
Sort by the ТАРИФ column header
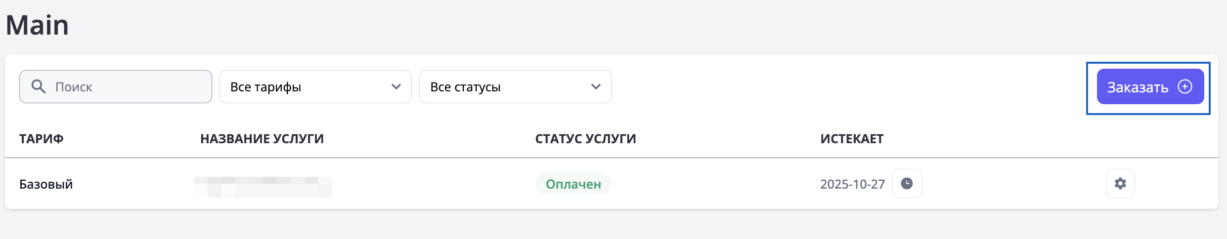[x=42, y=139]
